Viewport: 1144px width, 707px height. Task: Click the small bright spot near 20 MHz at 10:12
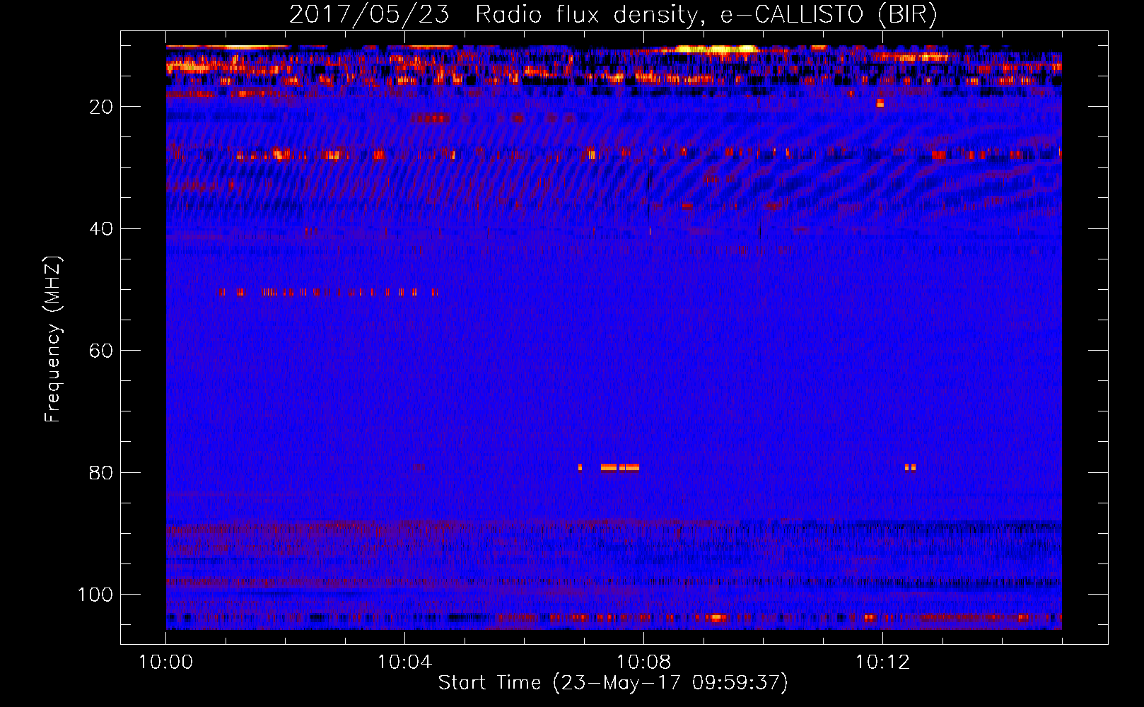[880, 103]
